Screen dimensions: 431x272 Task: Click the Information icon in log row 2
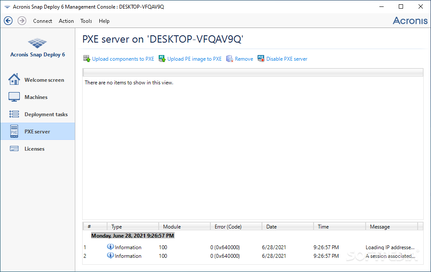pos(110,255)
